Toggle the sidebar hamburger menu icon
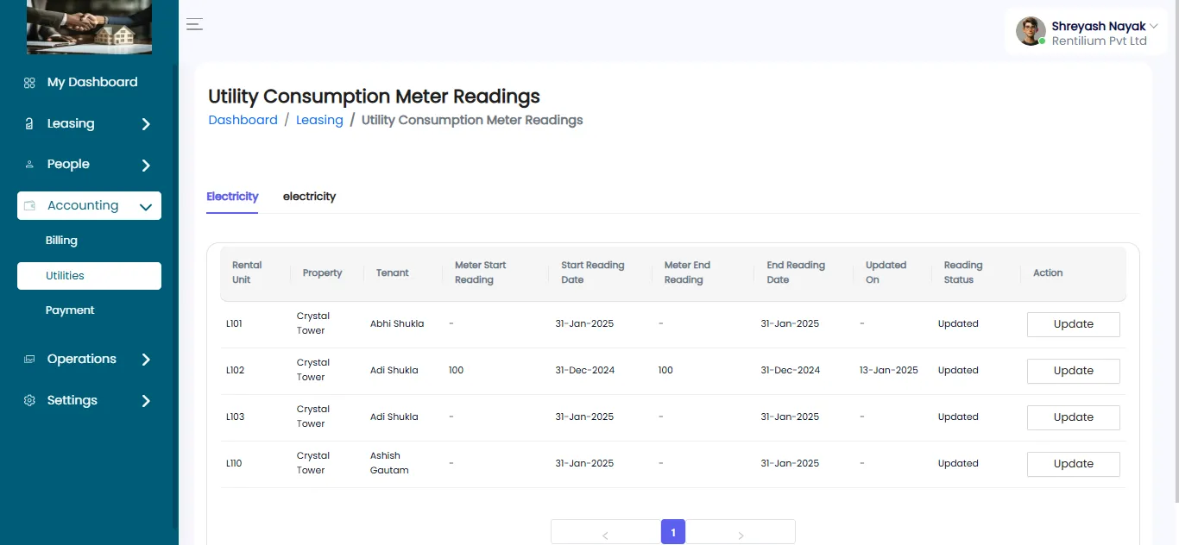1179x545 pixels. [195, 24]
